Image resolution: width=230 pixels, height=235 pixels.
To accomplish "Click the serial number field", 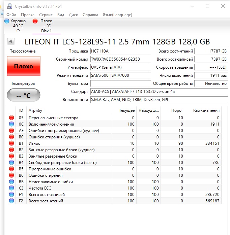I will coord(120,59).
